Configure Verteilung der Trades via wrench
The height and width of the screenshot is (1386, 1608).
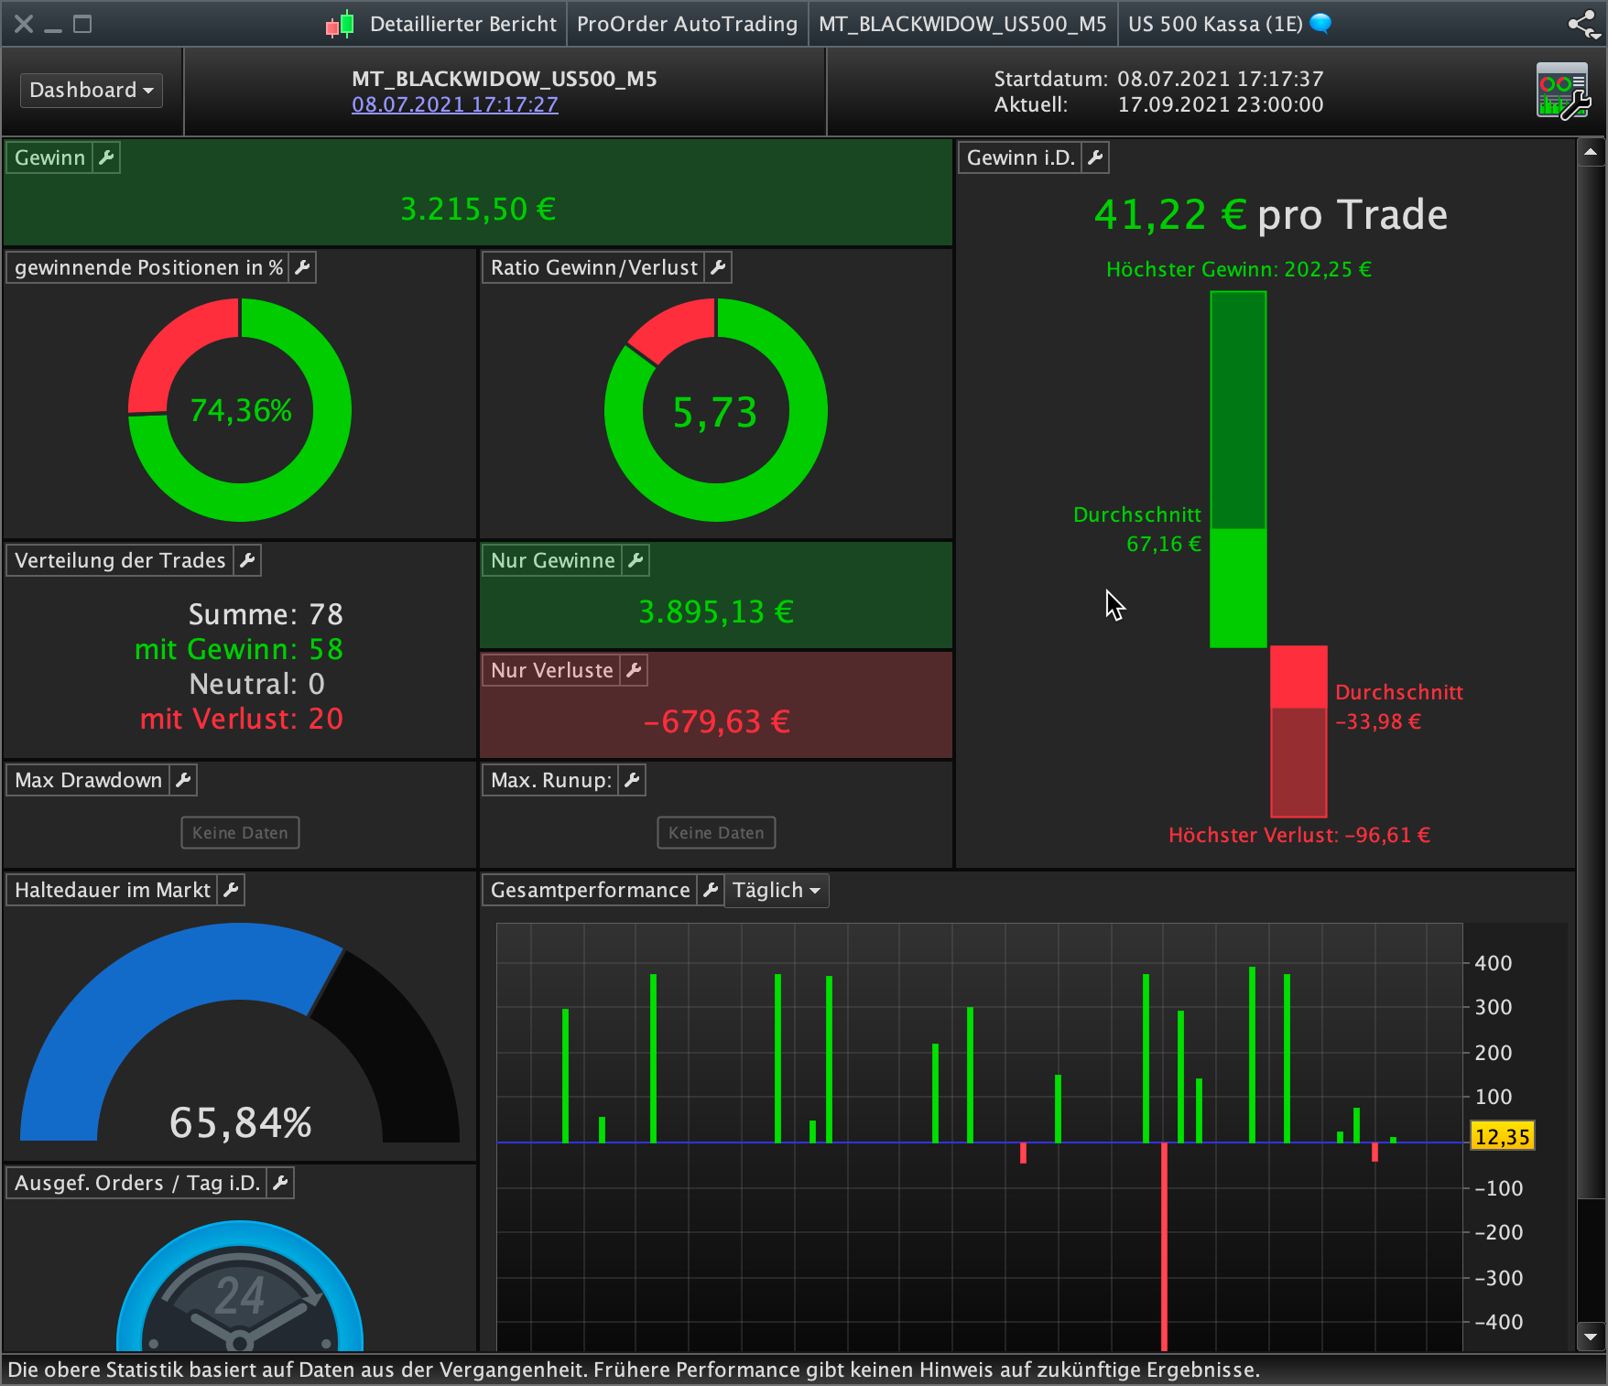coord(247,560)
